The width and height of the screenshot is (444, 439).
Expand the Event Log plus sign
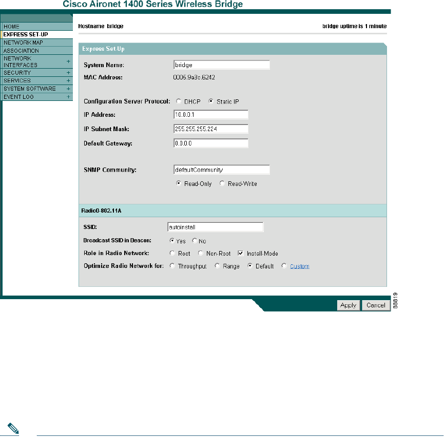pyautogui.click(x=68, y=97)
